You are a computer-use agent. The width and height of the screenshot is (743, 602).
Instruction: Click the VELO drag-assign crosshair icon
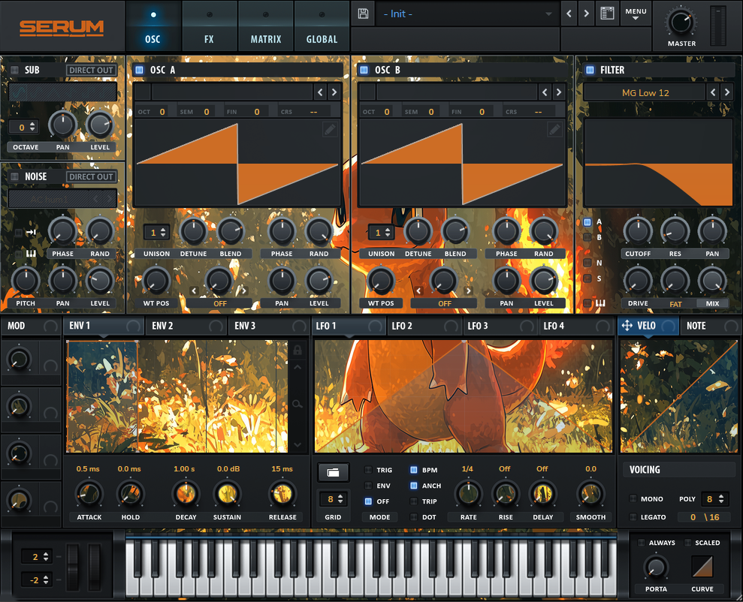click(x=627, y=326)
